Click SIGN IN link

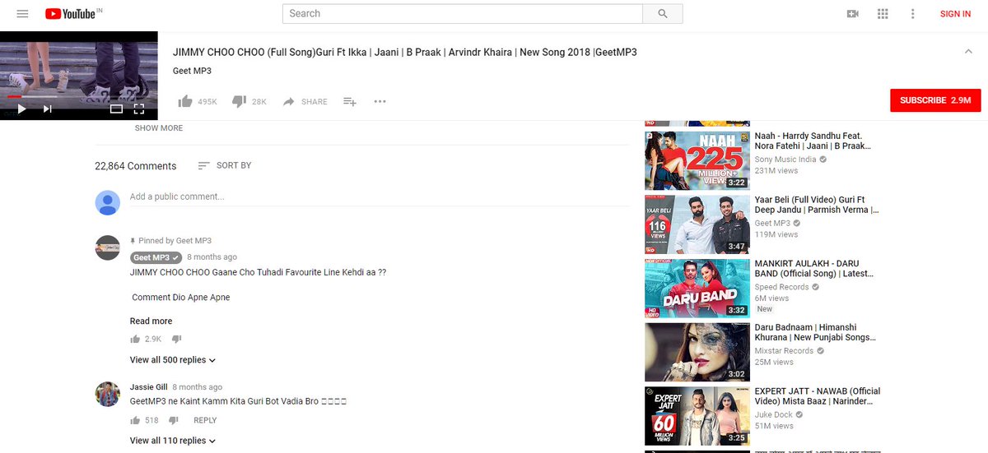coord(955,14)
